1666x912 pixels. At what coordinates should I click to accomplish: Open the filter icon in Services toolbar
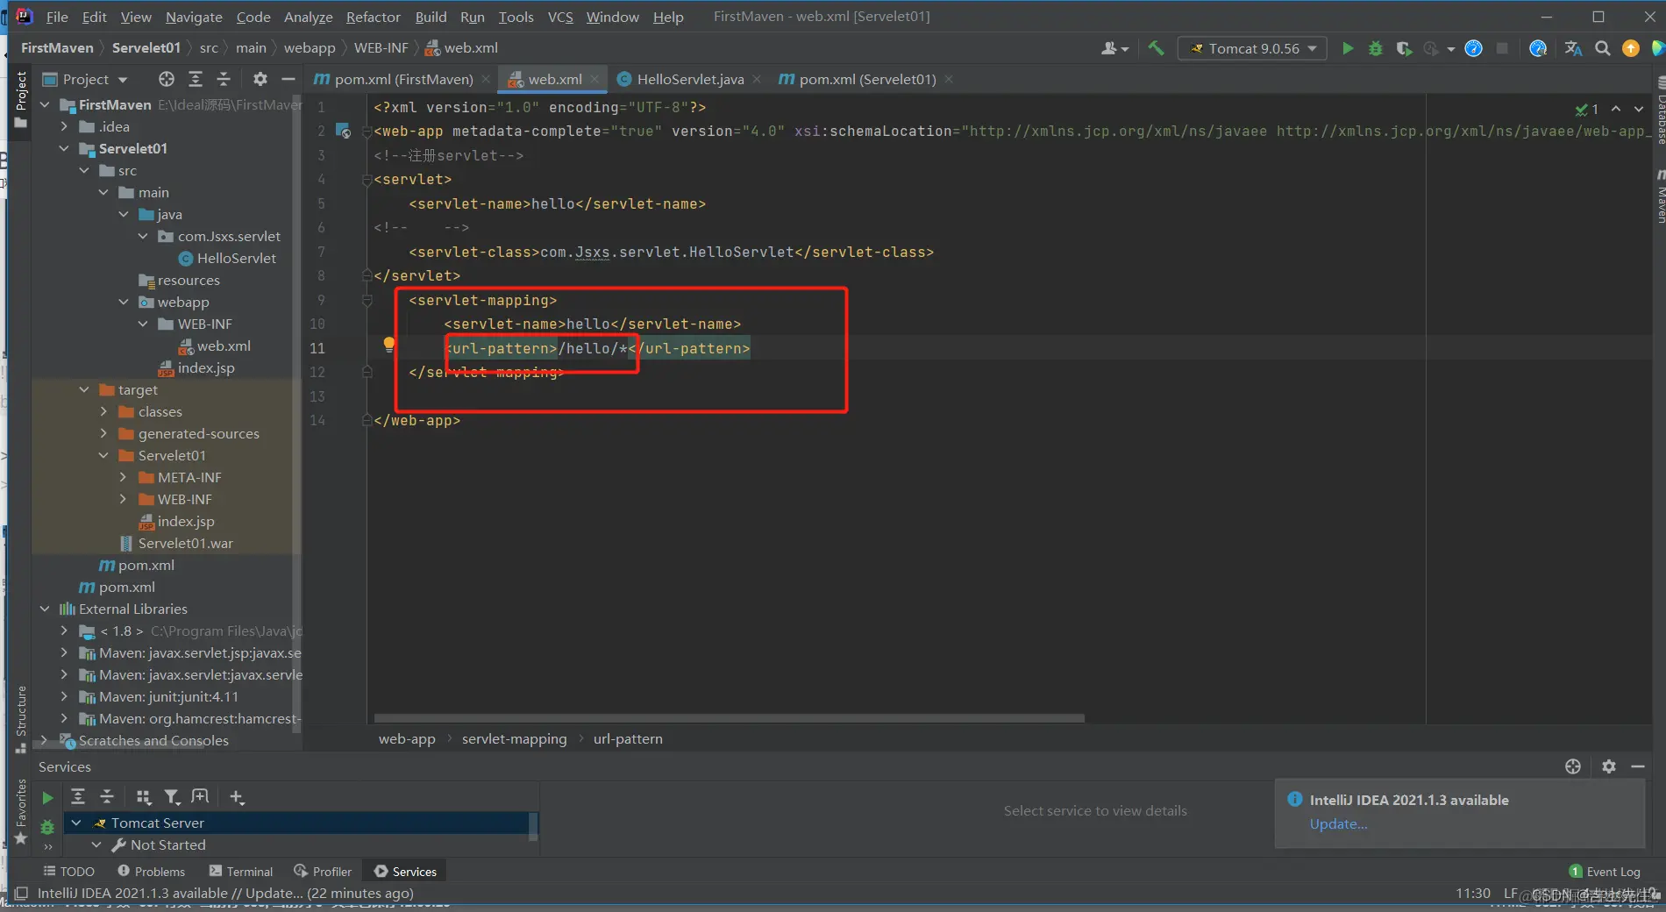pyautogui.click(x=172, y=796)
